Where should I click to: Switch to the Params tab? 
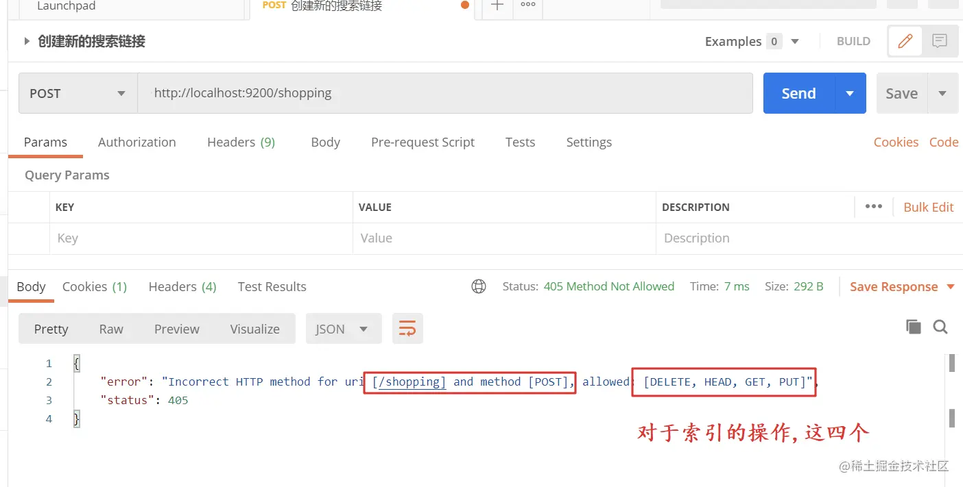(45, 142)
